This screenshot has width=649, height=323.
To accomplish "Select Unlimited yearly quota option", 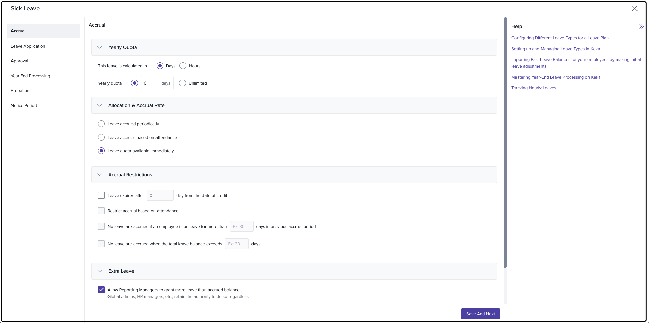I will coord(183,83).
